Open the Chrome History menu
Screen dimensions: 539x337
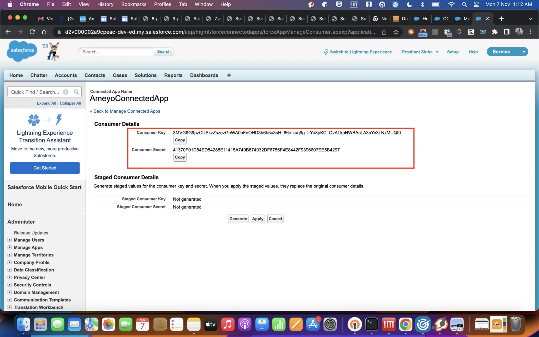pyautogui.click(x=105, y=4)
